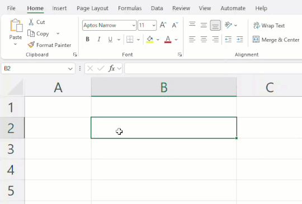Click the Paste clipboard icon

16,25
